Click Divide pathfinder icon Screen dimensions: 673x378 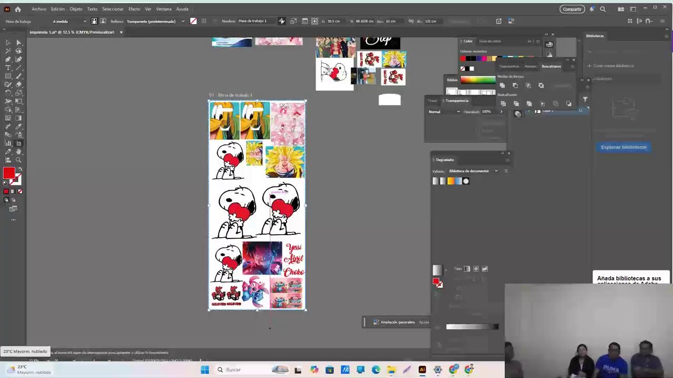pyautogui.click(x=503, y=103)
